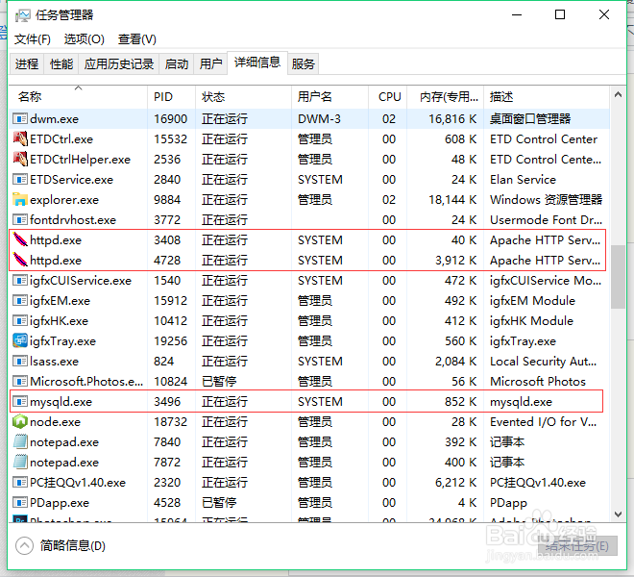Click PID 4728 of the second httpd.exe
This screenshot has height=577, width=634.
[167, 261]
